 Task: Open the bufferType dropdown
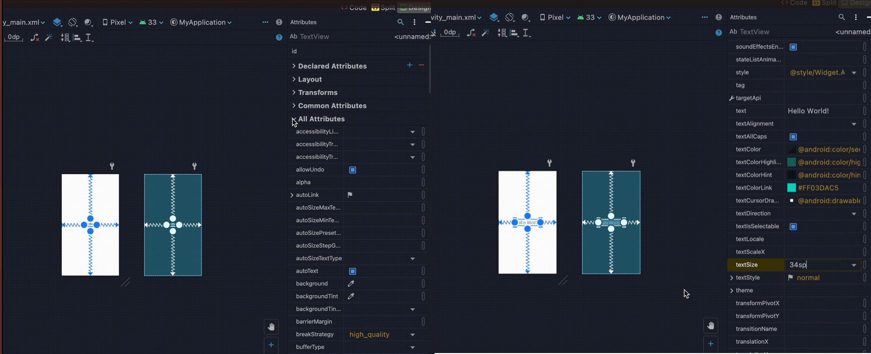[412, 347]
